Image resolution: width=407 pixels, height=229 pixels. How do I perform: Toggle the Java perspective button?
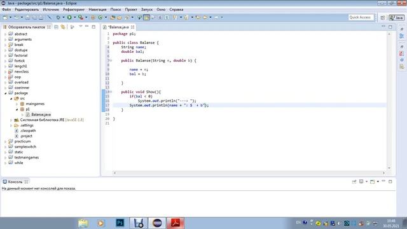pos(396,17)
